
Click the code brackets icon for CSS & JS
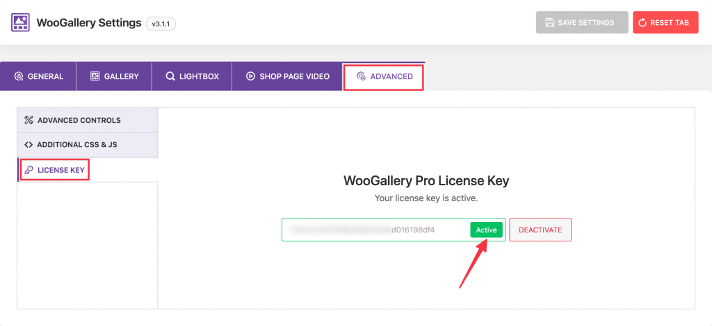[x=28, y=145]
